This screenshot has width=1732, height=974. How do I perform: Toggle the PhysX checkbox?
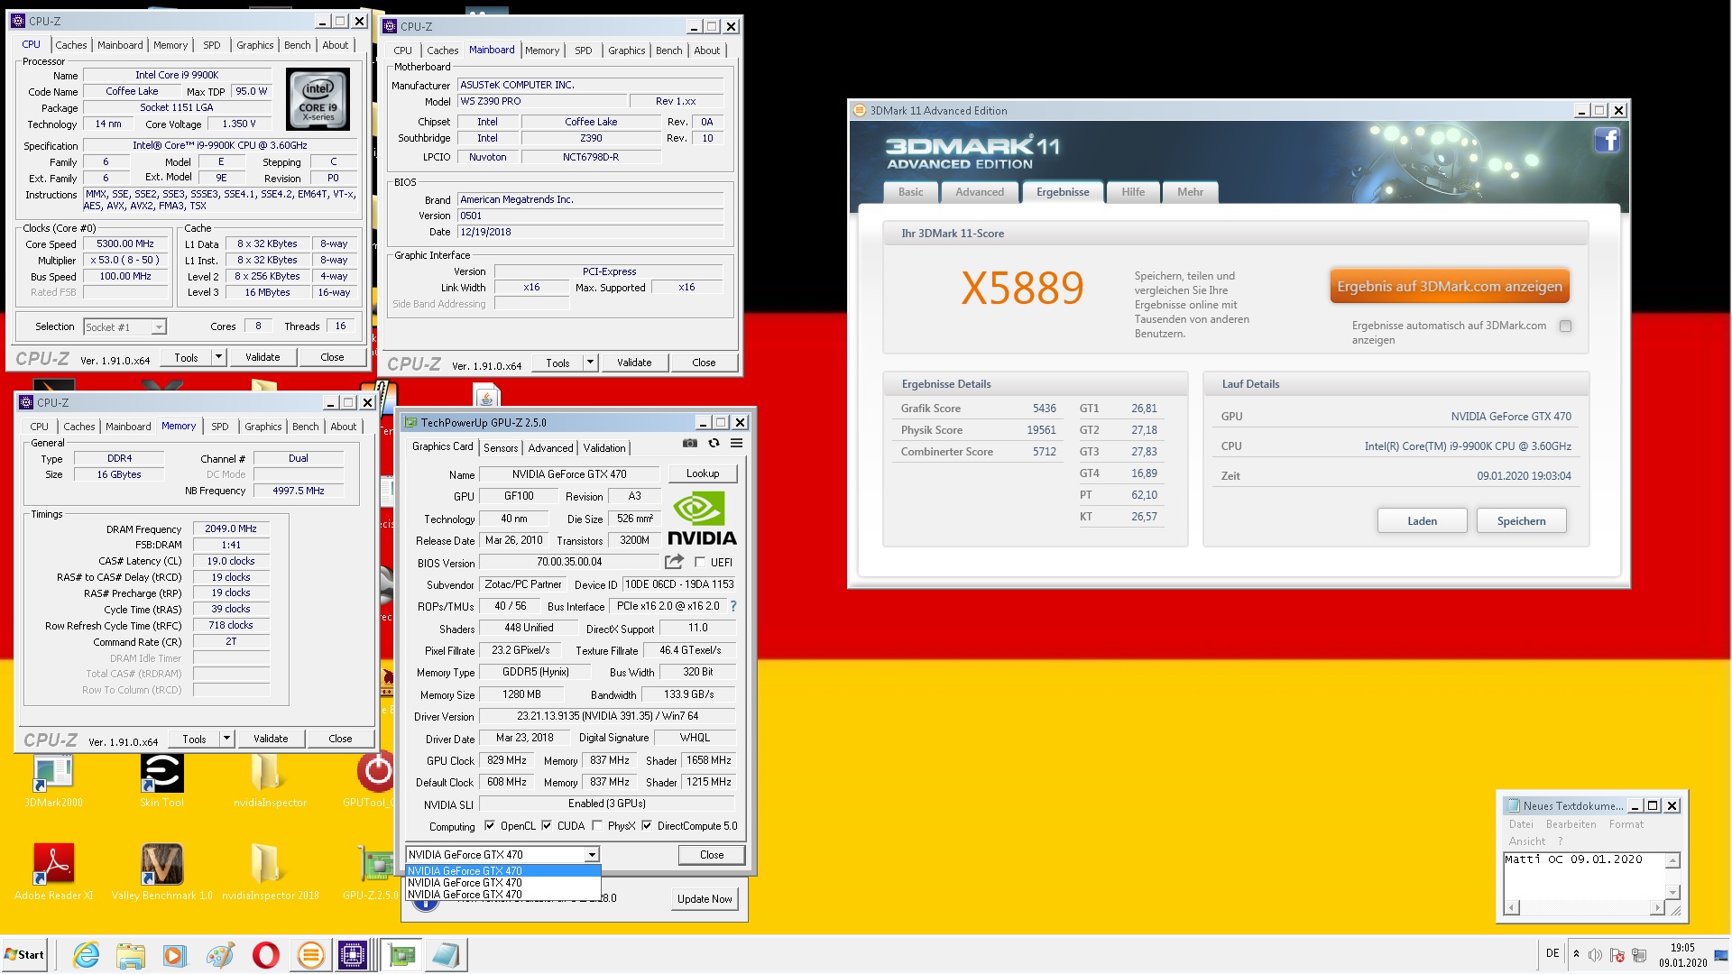[x=597, y=825]
